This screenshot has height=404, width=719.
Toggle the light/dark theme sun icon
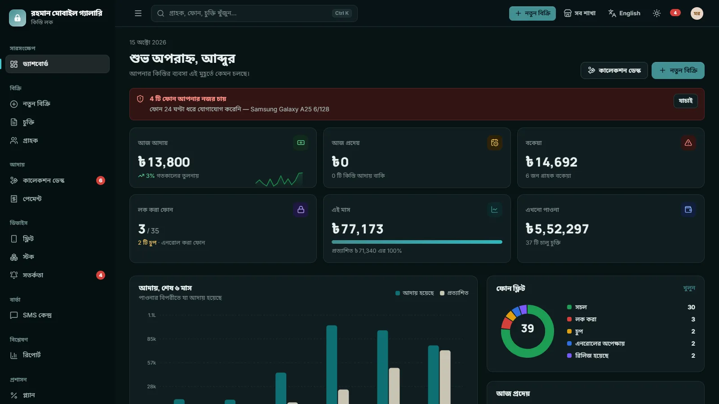657,13
